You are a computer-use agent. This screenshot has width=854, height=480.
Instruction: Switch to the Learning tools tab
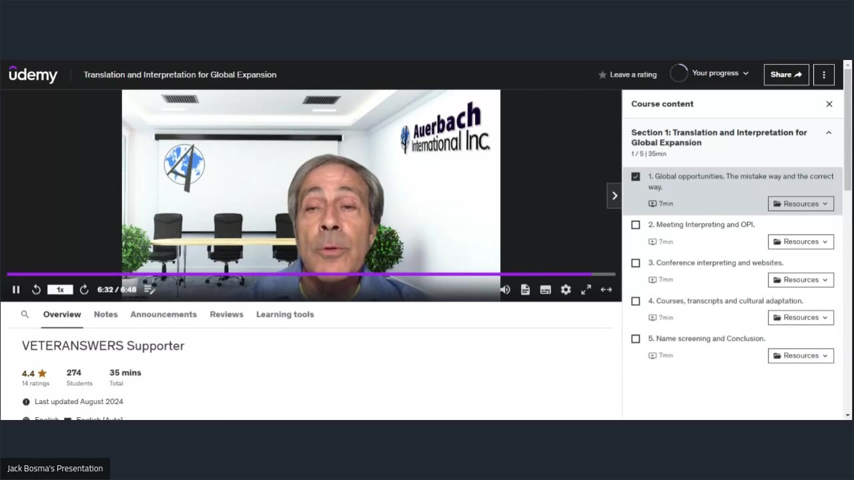[285, 314]
